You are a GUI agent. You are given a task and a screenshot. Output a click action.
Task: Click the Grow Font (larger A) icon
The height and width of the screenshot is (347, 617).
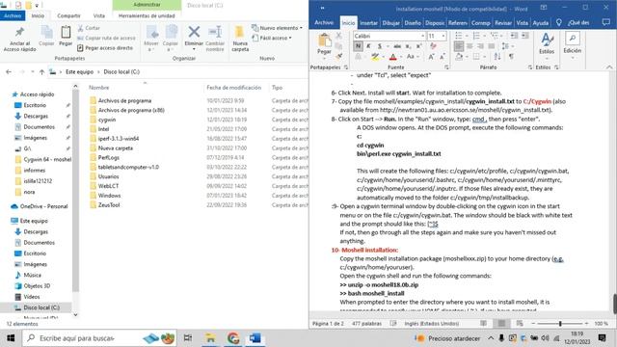[x=431, y=57]
